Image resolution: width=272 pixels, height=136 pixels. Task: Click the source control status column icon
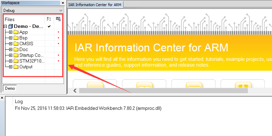(x=58, y=19)
